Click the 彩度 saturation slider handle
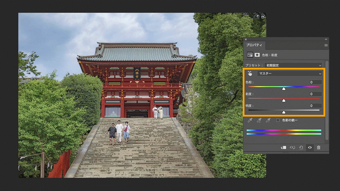 (x=284, y=100)
